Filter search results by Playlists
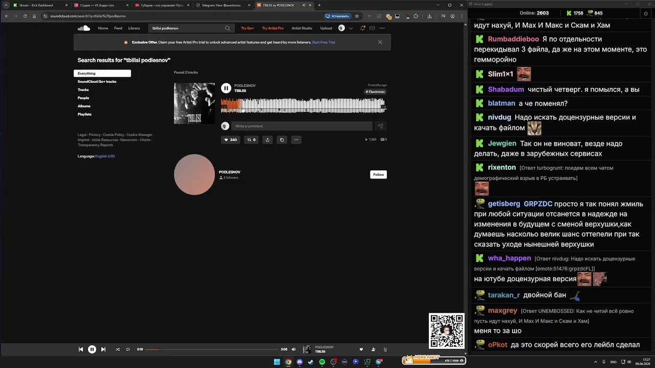The image size is (655, 368). (85, 114)
